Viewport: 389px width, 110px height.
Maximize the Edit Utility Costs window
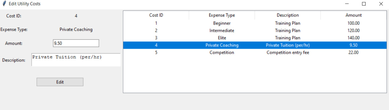(364, 4)
